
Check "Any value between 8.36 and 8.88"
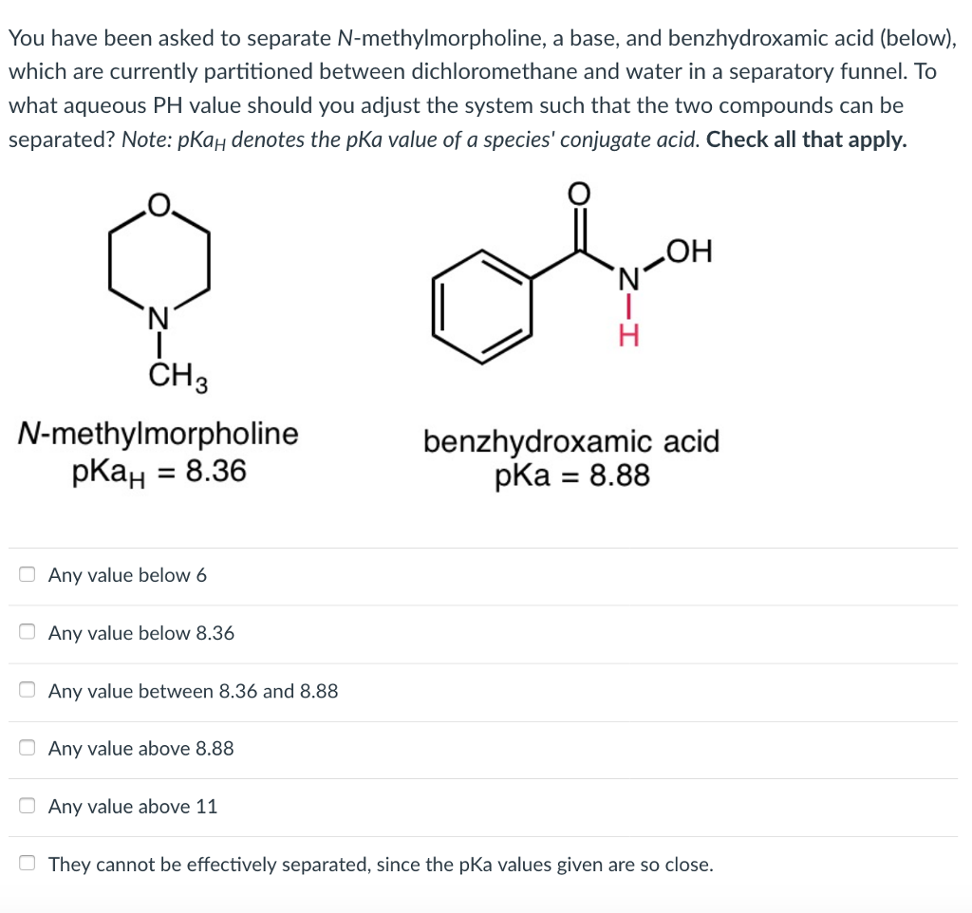point(27,689)
